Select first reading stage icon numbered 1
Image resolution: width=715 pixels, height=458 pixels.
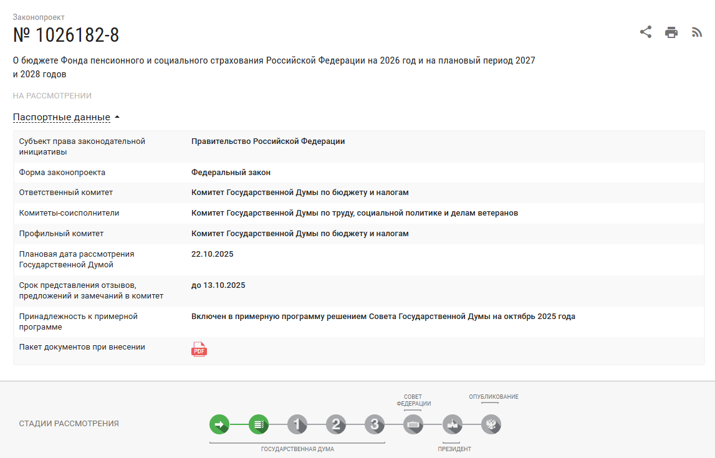[297, 424]
